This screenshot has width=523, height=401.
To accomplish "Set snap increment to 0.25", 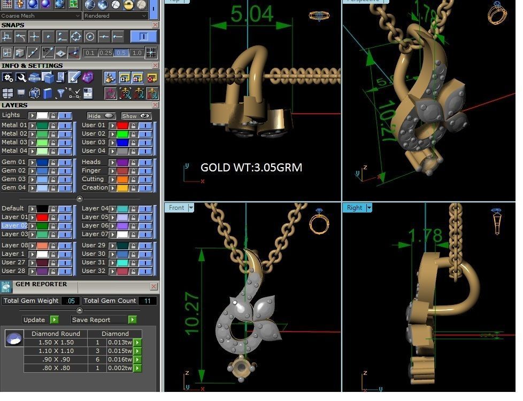I will (x=105, y=53).
